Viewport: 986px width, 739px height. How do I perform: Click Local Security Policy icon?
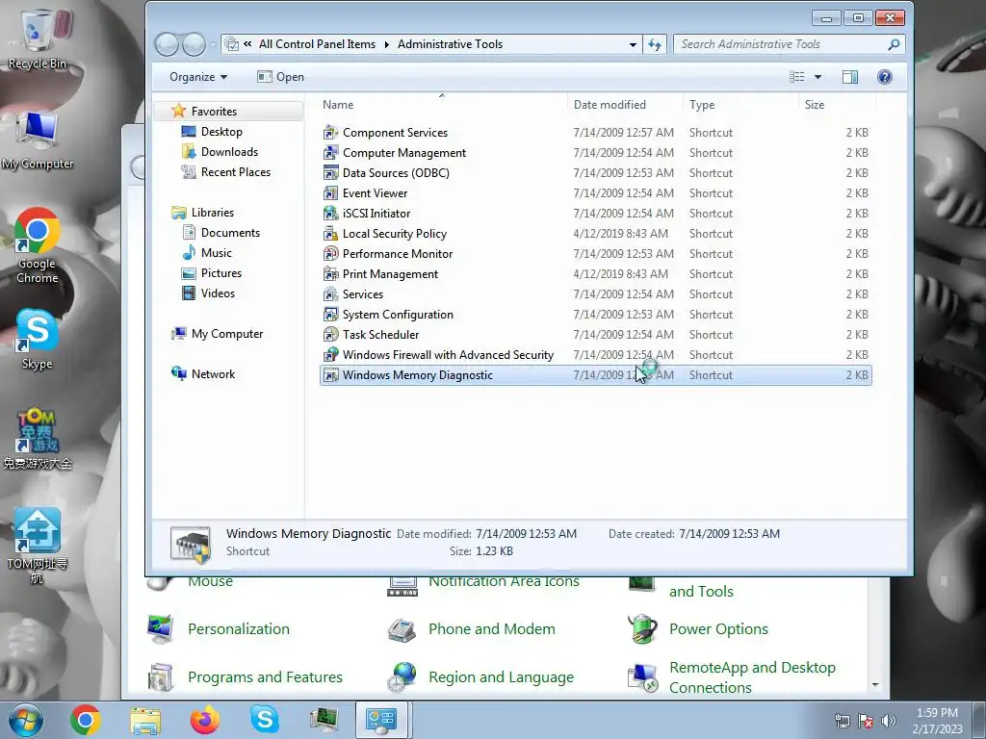[x=331, y=234]
